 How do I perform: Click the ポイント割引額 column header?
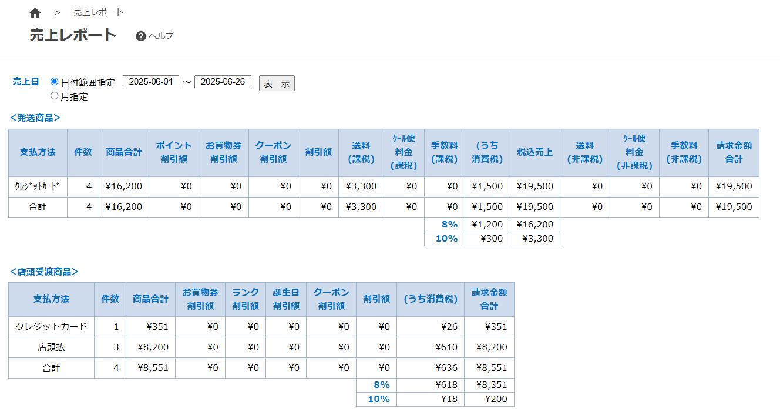click(174, 152)
